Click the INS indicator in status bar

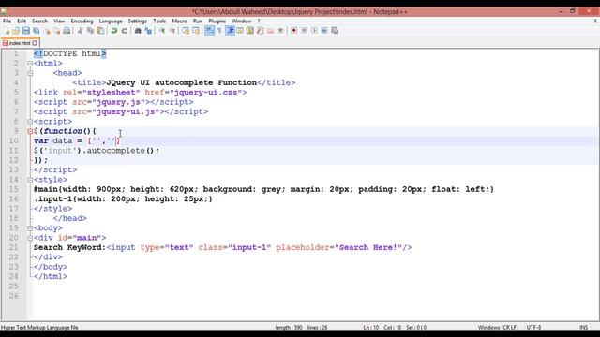coord(583,327)
